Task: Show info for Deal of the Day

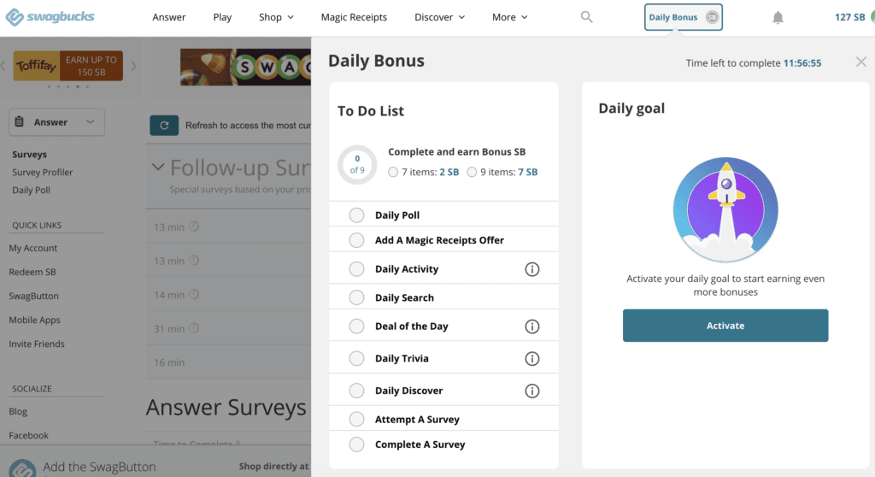Action: tap(531, 327)
